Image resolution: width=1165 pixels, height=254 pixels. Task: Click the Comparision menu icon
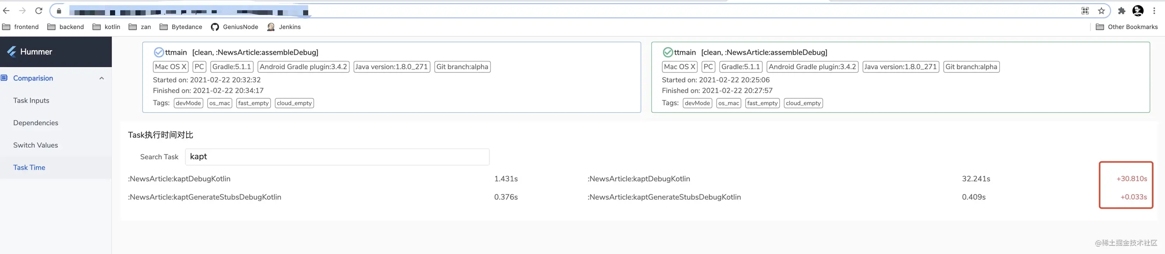[5, 78]
